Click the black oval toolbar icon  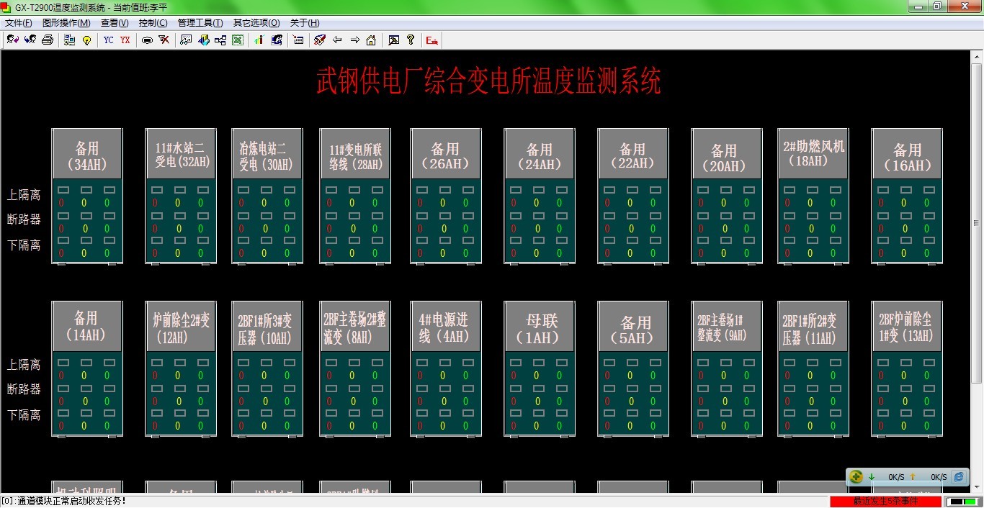coord(147,40)
